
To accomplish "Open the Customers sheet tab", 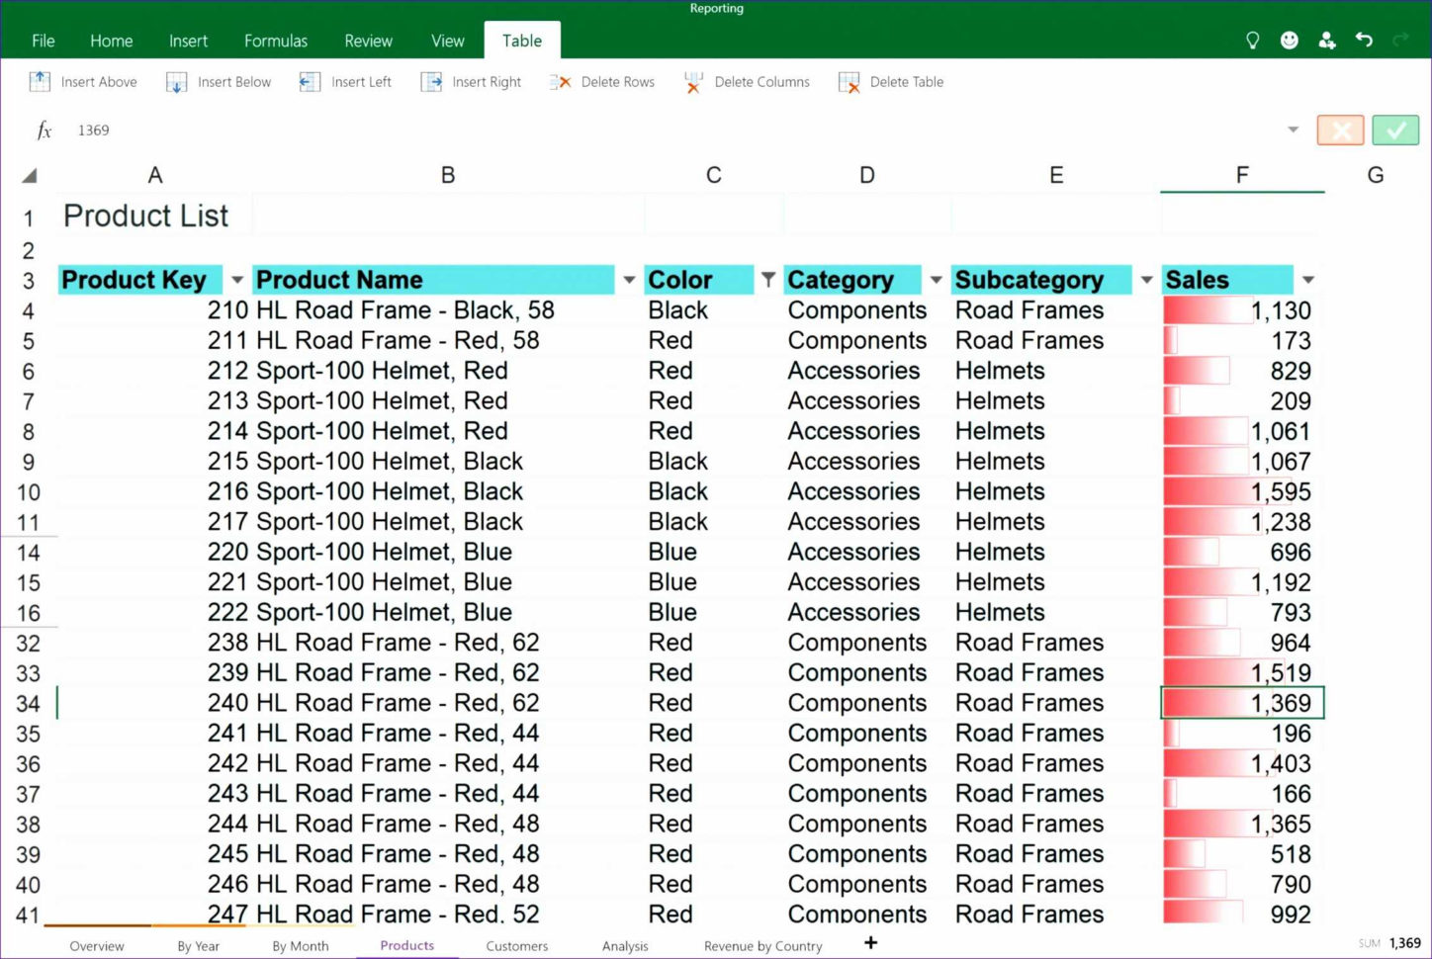I will point(516,945).
